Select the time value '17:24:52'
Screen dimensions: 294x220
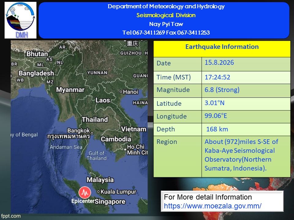[217, 77]
